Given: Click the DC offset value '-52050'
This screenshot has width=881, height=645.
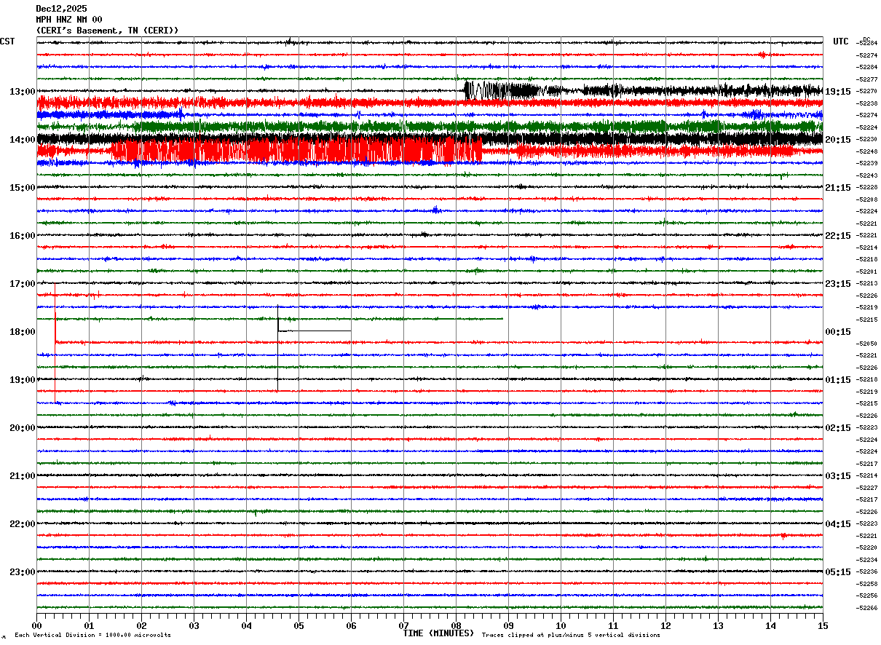Looking at the screenshot, I should (867, 344).
